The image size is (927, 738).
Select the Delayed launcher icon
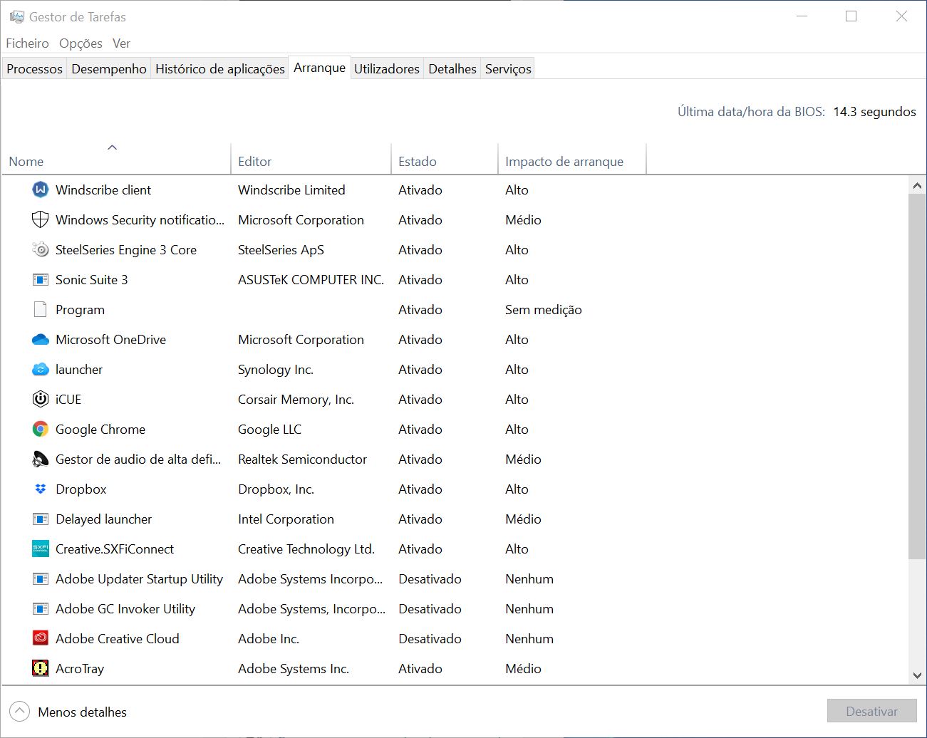pos(41,519)
